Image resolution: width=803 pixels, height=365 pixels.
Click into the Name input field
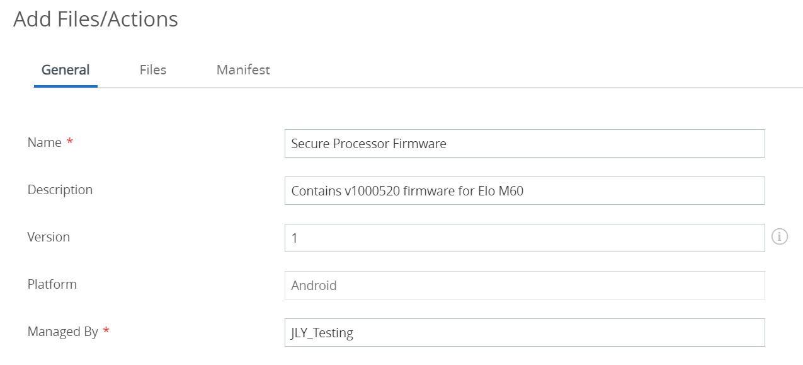pyautogui.click(x=525, y=143)
